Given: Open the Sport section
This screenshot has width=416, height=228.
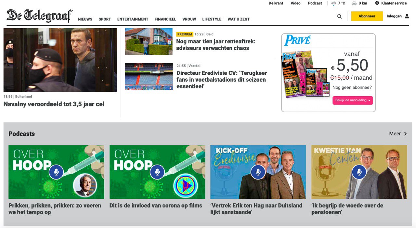Looking at the screenshot, I should [x=105, y=19].
